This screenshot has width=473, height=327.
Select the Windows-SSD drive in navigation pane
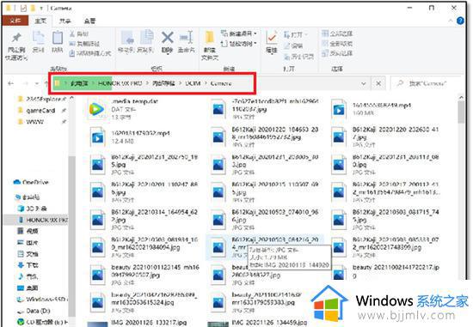click(x=42, y=300)
